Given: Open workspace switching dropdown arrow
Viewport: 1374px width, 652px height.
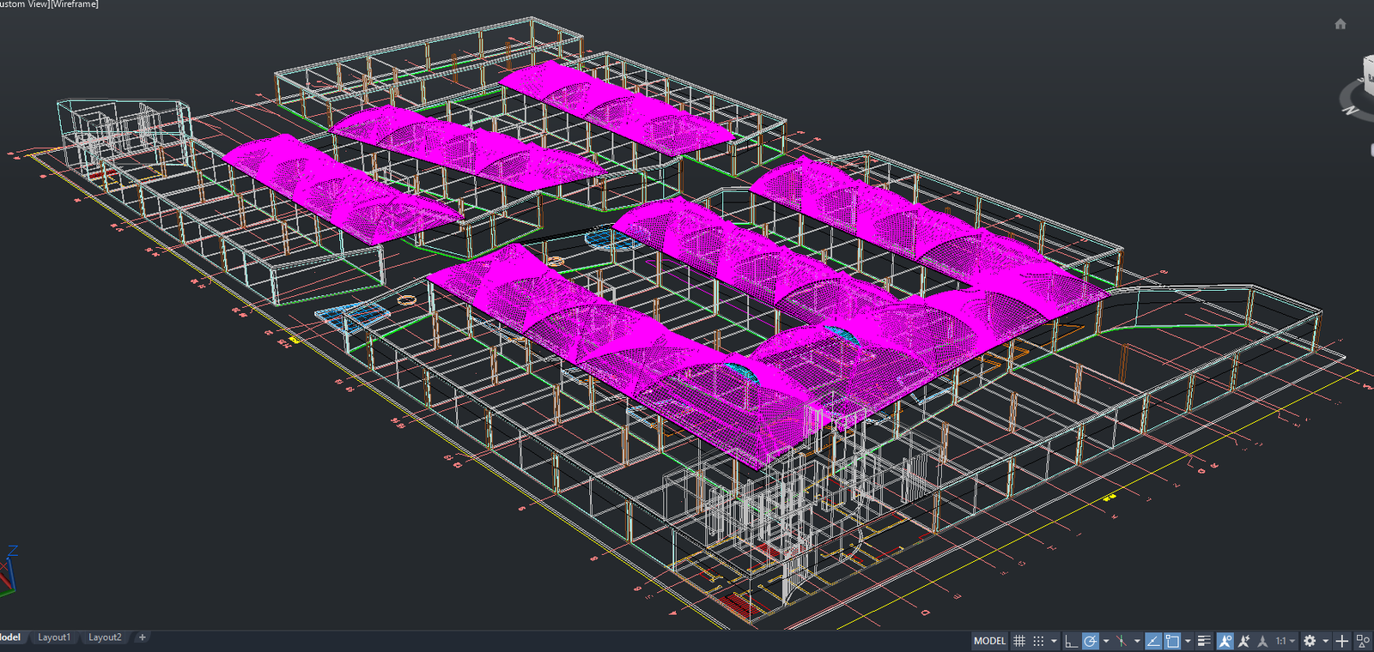Looking at the screenshot, I should coord(1326,641).
